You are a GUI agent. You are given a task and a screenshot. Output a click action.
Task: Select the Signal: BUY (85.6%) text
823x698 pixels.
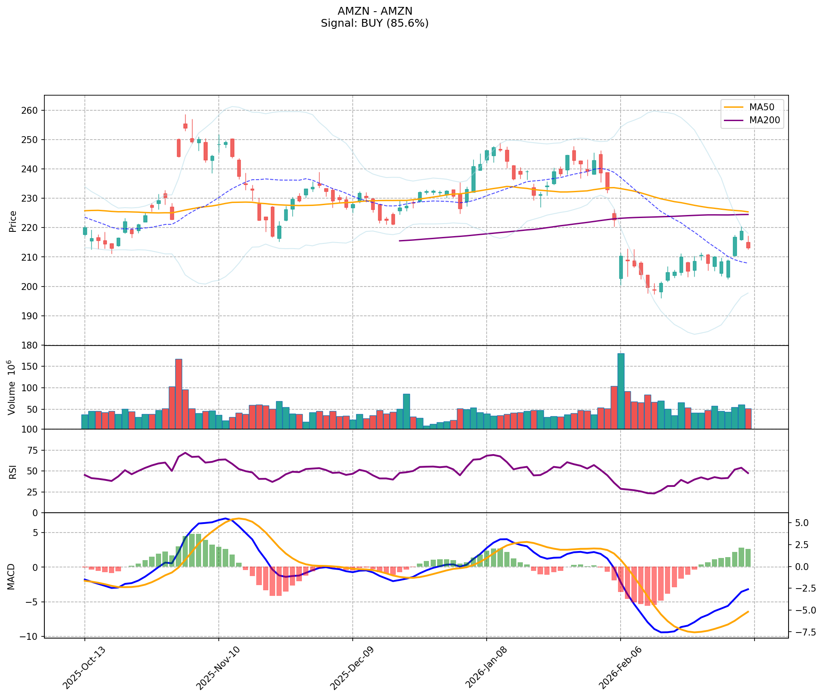click(375, 23)
